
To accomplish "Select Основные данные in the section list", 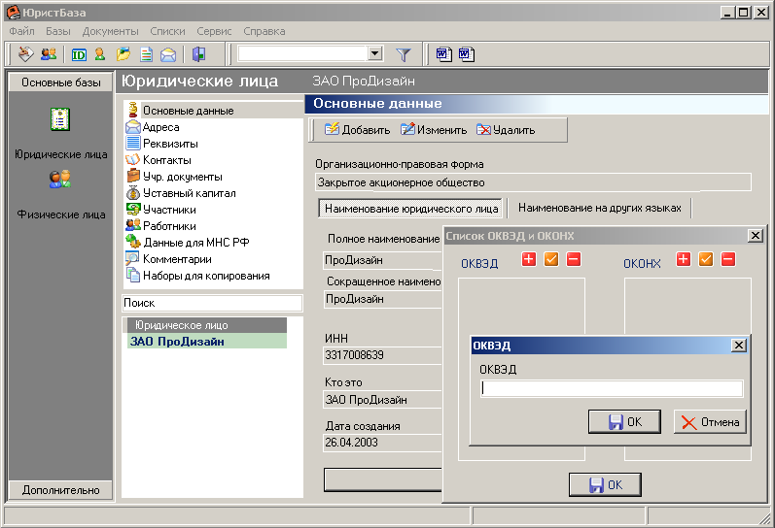I will tap(214, 111).
